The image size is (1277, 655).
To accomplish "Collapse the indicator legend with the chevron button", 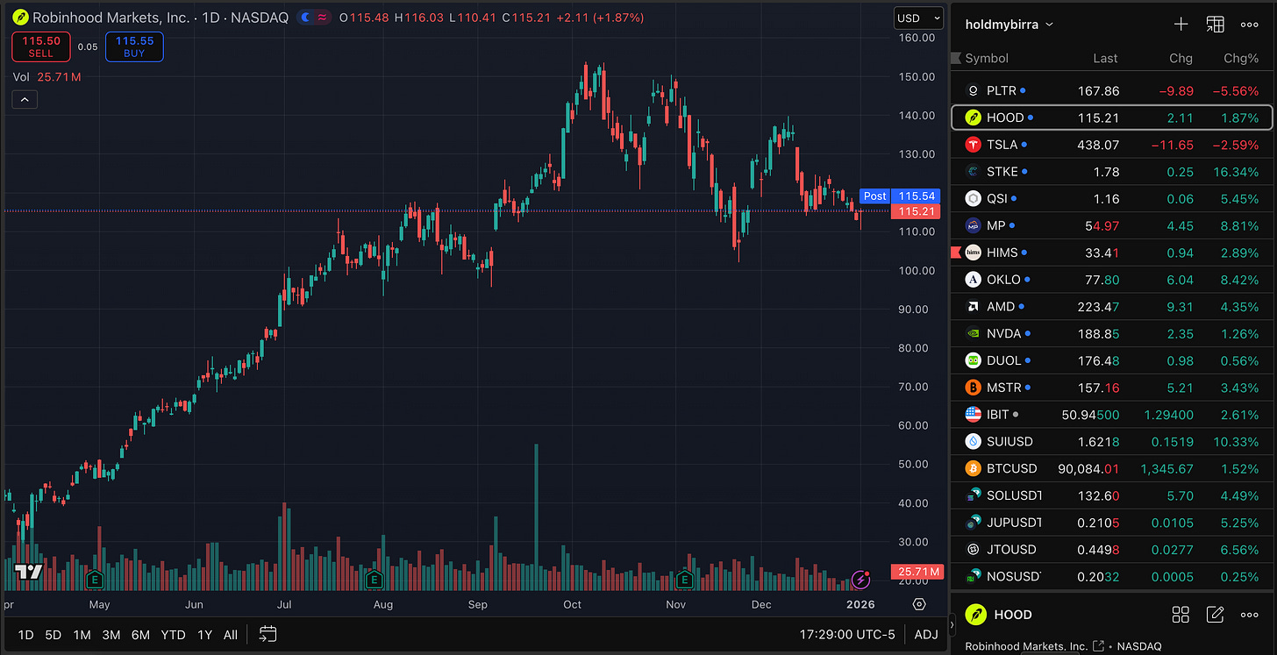I will pos(25,100).
